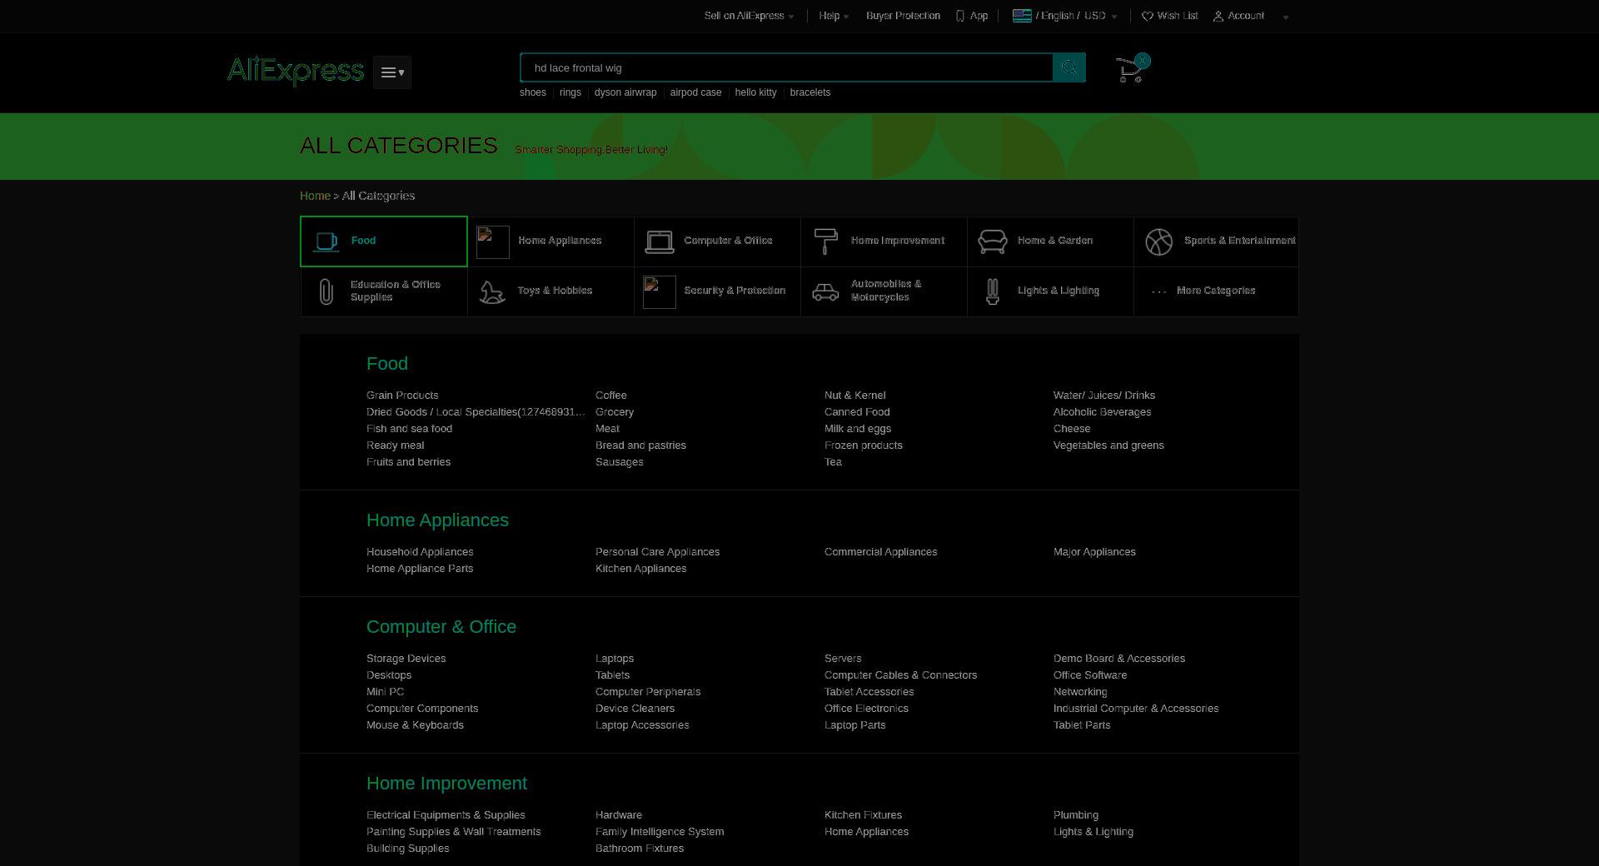This screenshot has width=1599, height=866.
Task: Open the Food section heading
Action: pos(387,364)
